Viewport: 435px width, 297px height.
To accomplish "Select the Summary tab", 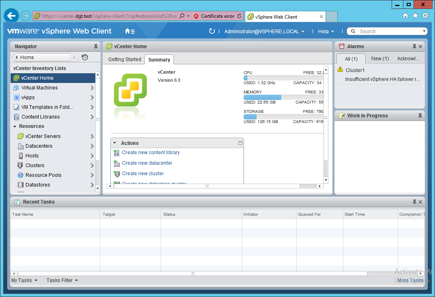I will 159,59.
